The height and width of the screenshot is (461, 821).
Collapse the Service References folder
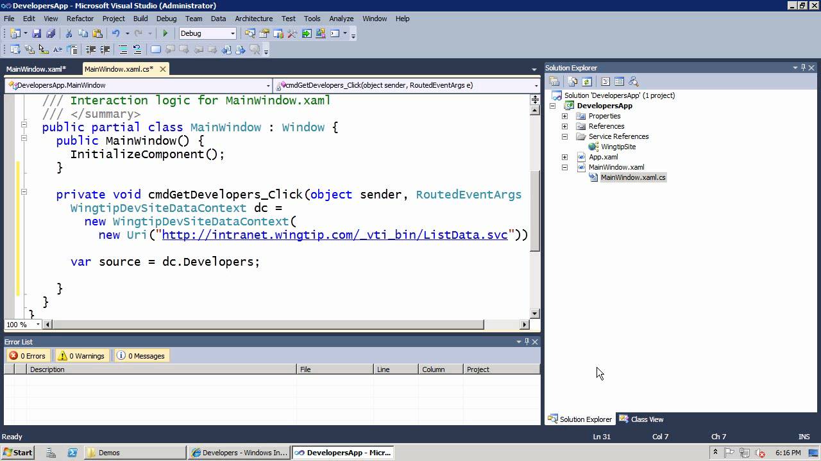564,136
